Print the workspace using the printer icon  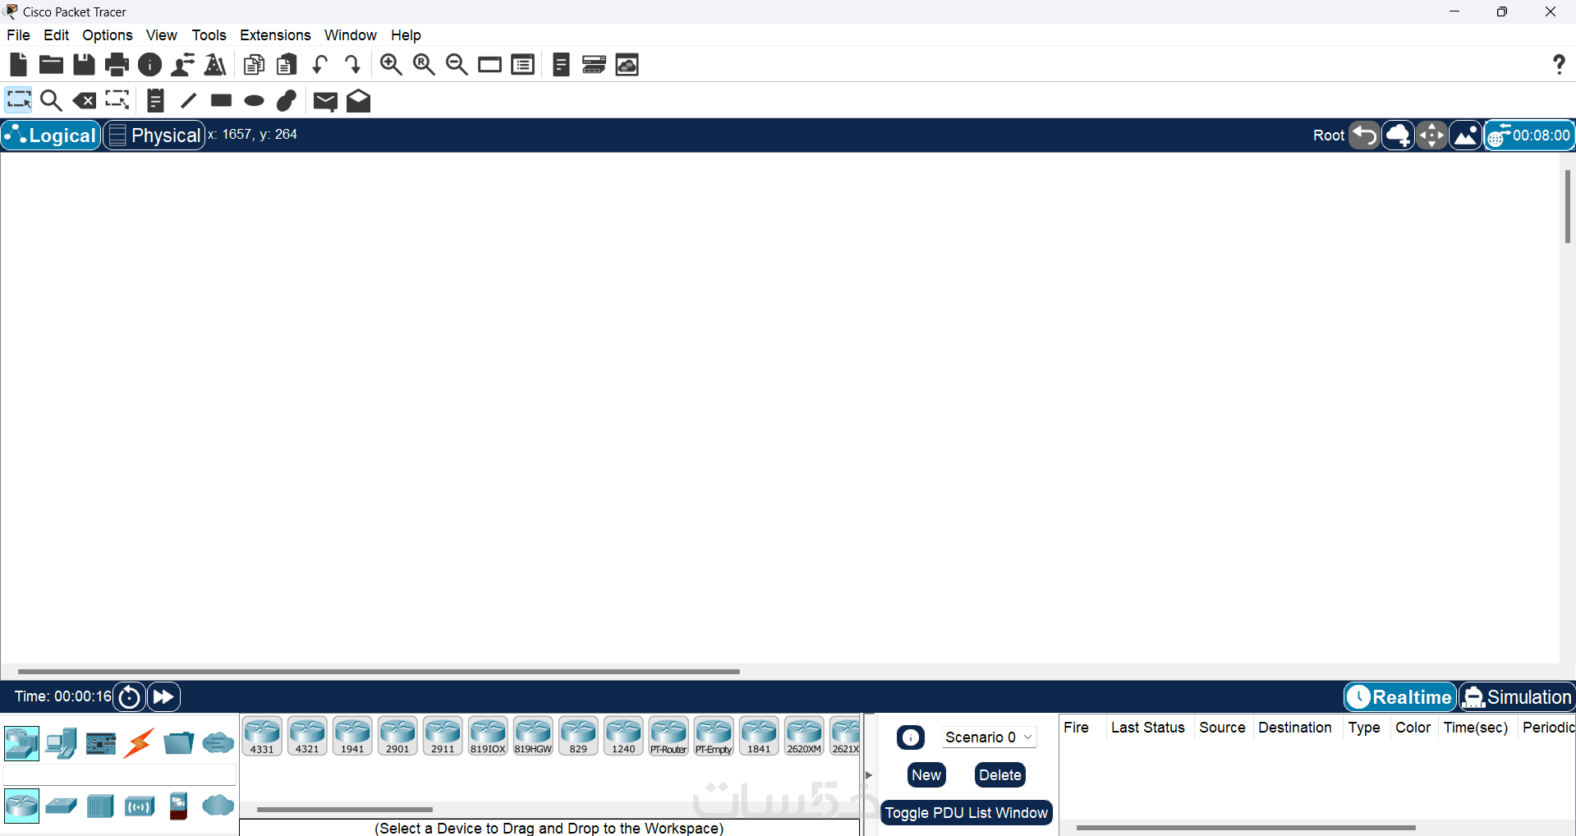pos(117,64)
